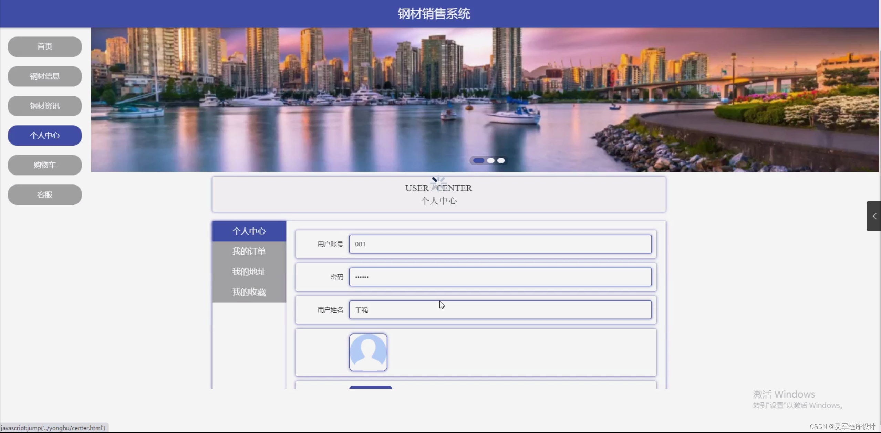Click the 用户姓名 name field

pos(500,310)
